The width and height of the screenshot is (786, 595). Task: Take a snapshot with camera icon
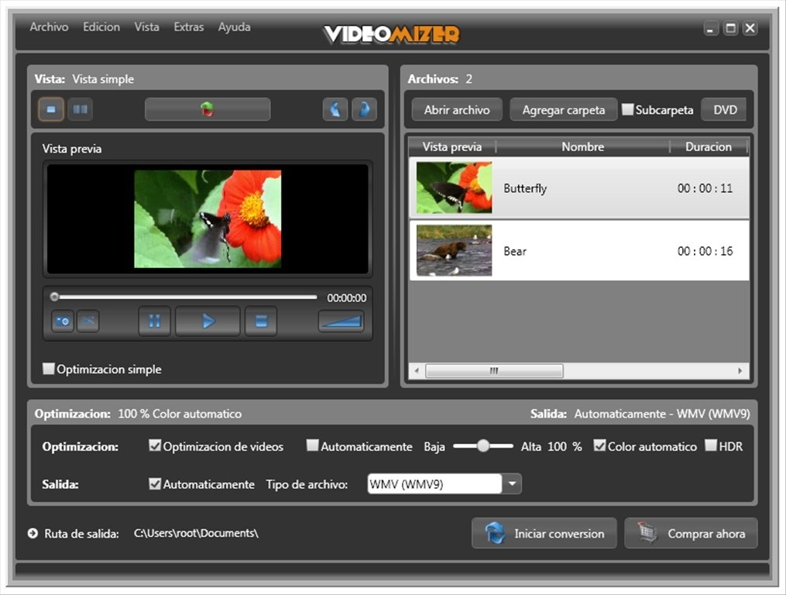tap(63, 321)
